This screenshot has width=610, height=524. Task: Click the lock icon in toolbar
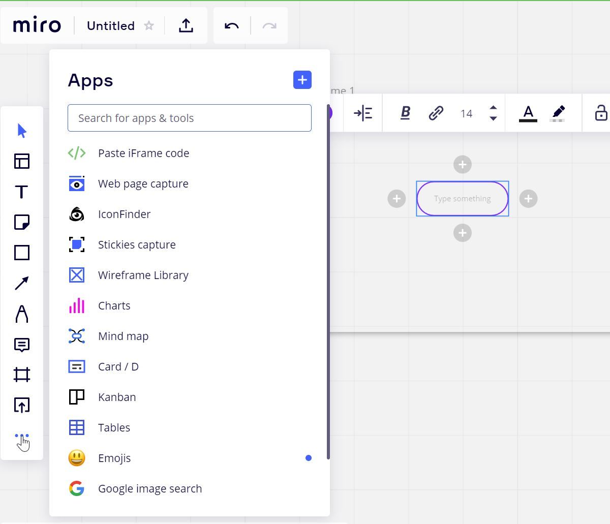click(x=601, y=113)
